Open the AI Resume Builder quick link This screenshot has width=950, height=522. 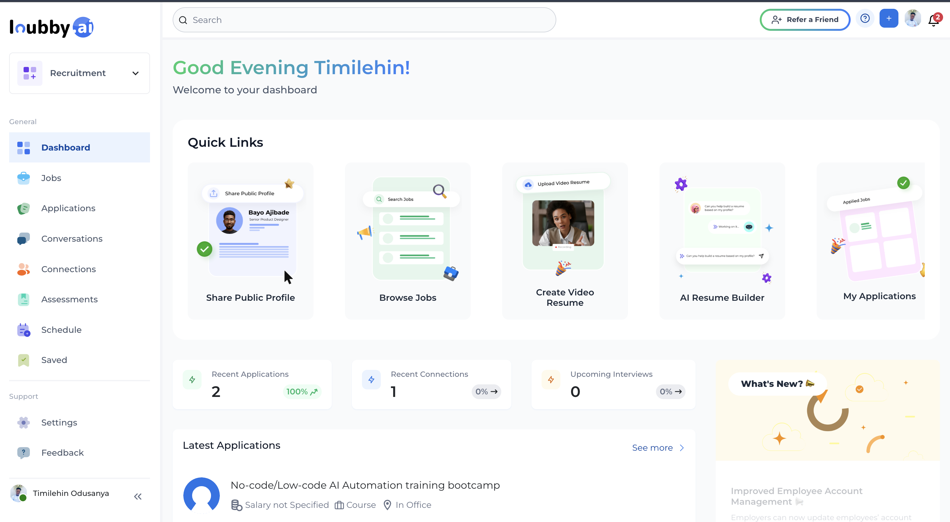pos(722,241)
